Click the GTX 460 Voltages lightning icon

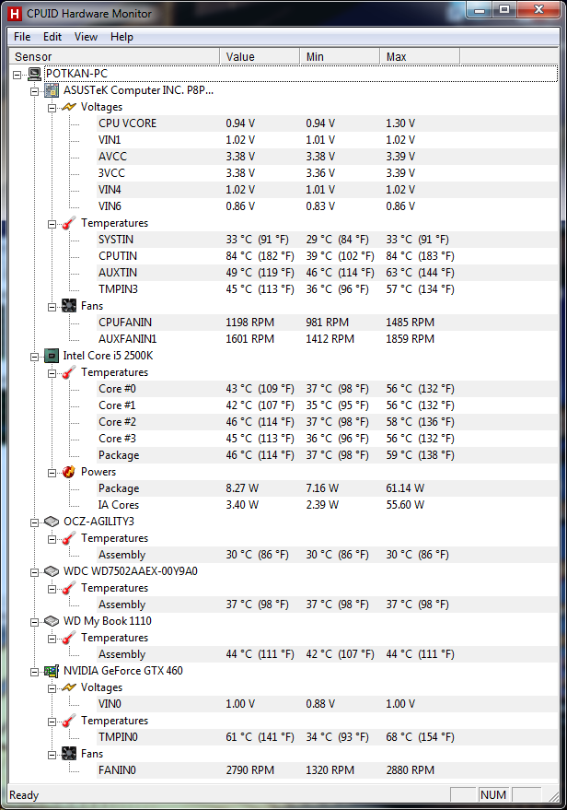69,687
